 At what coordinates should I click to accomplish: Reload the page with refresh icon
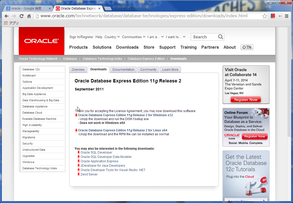[x=22, y=16]
